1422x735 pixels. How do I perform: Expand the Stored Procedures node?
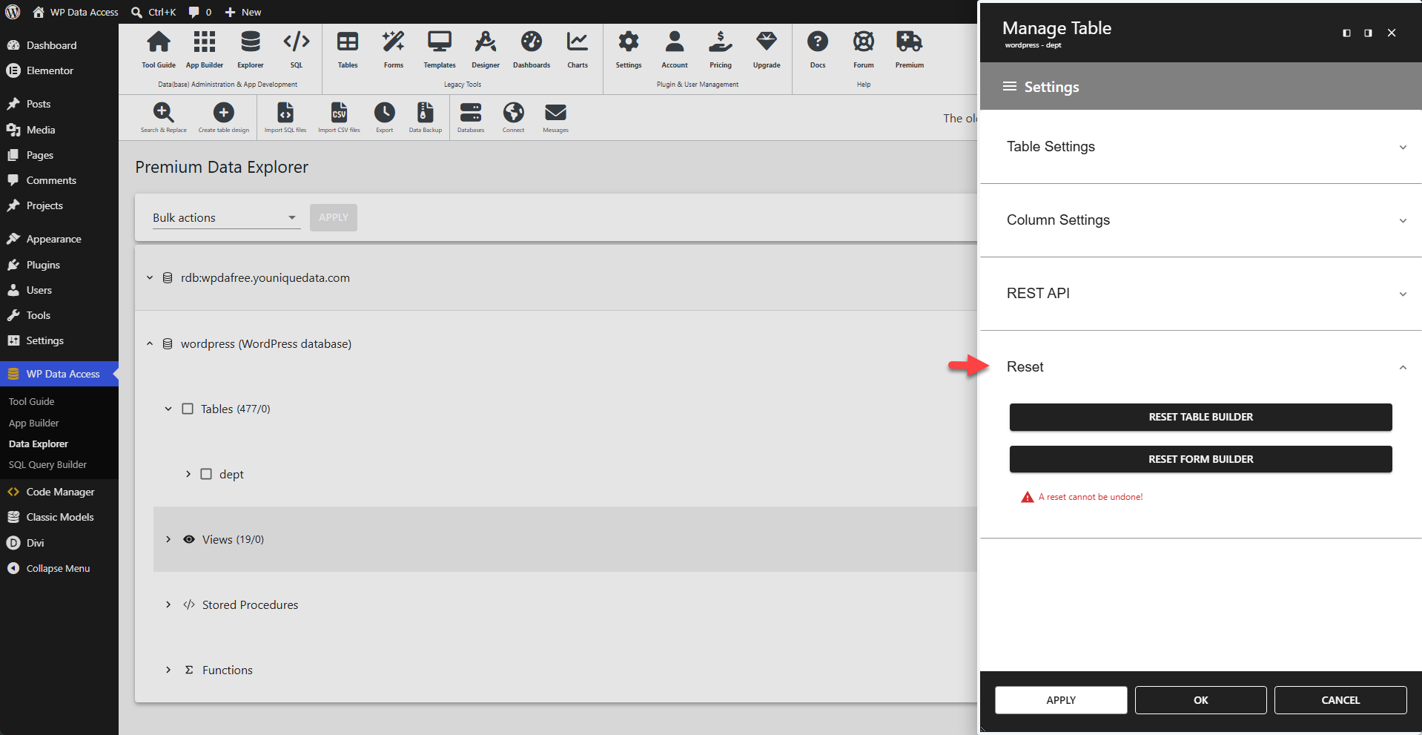coord(168,604)
